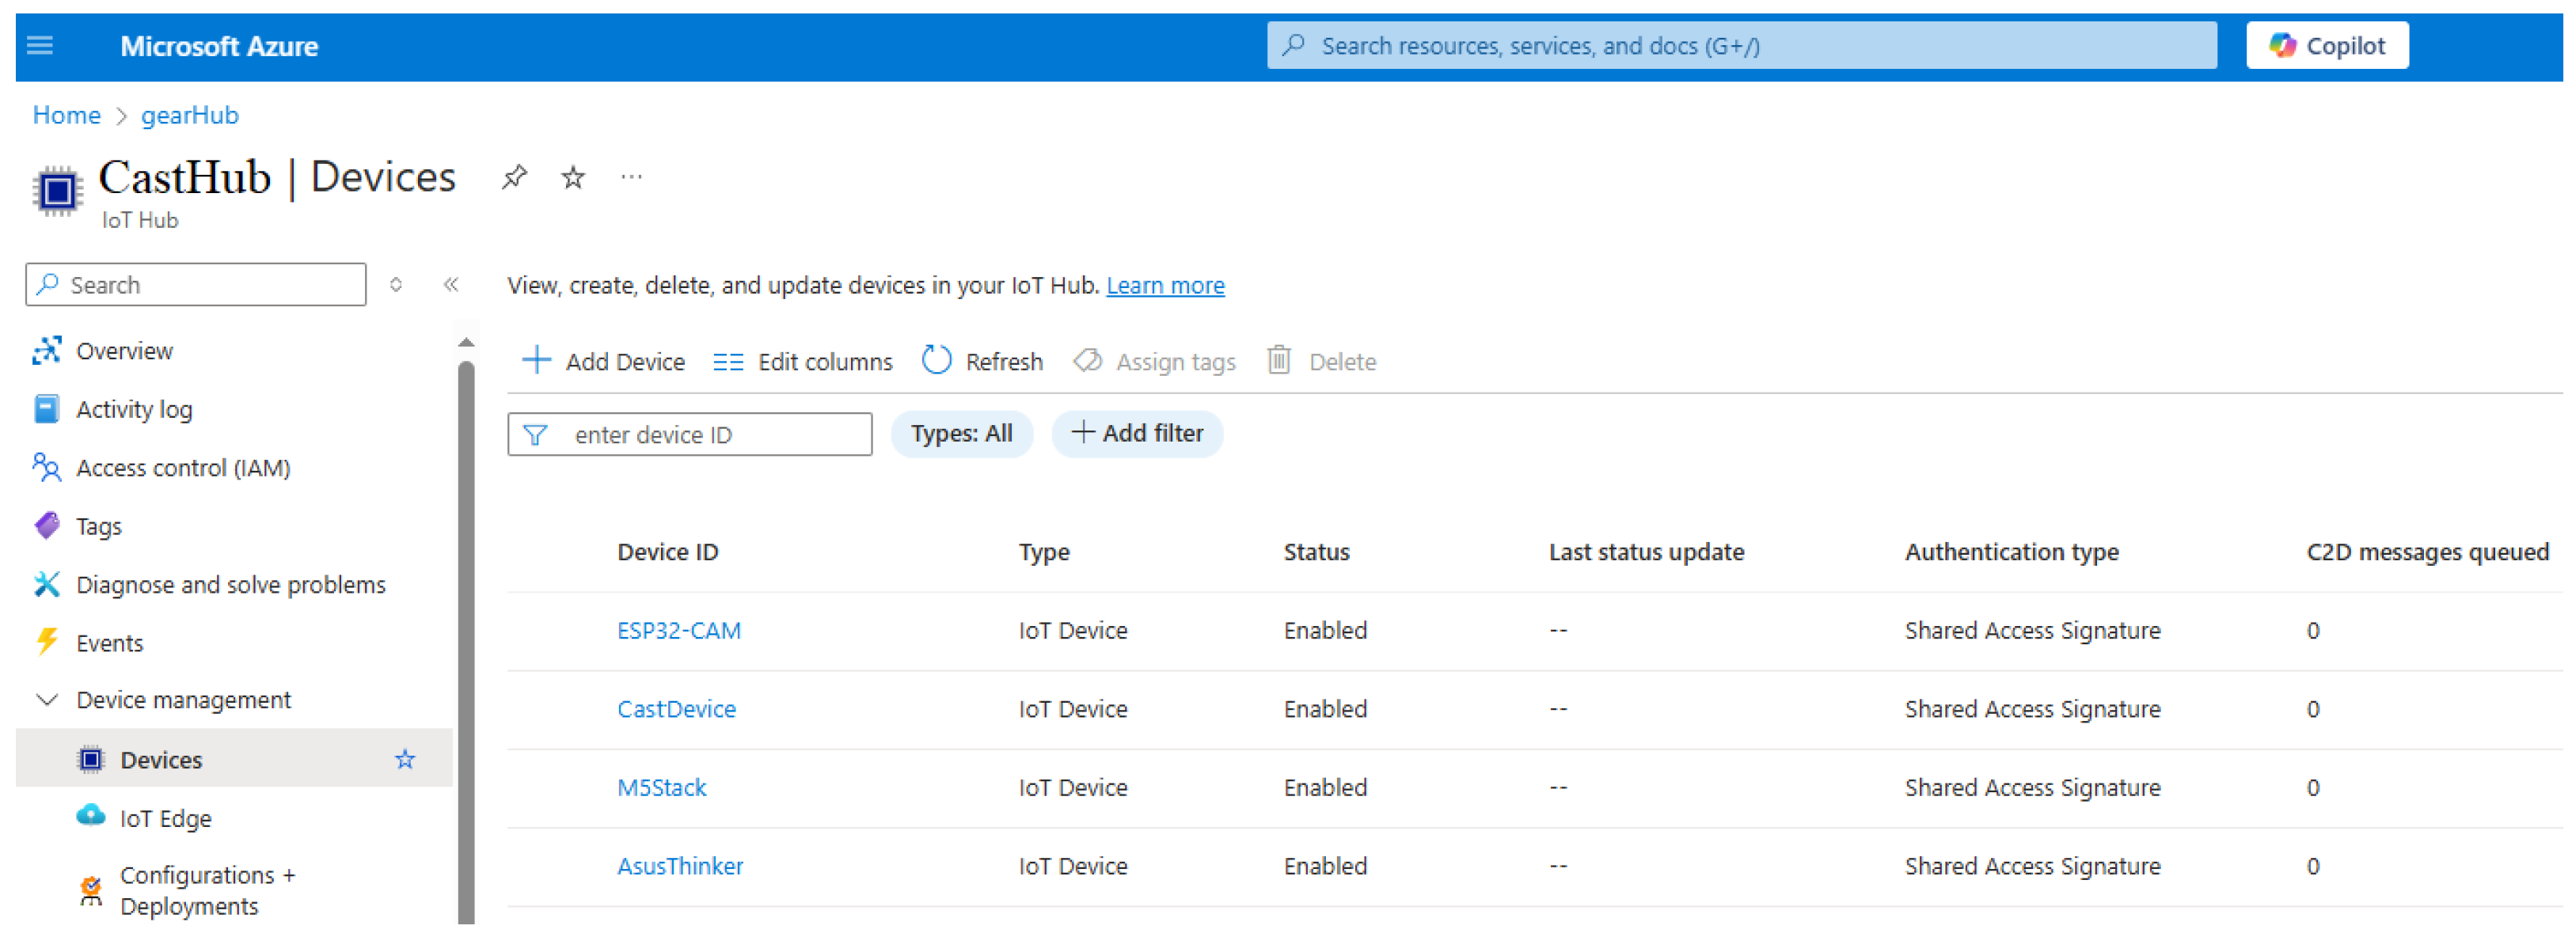Collapse the left sidebar navigation
This screenshot has width=2576, height=937.
point(451,285)
